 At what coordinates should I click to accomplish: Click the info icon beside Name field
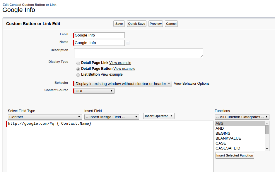pyautogui.click(x=128, y=43)
